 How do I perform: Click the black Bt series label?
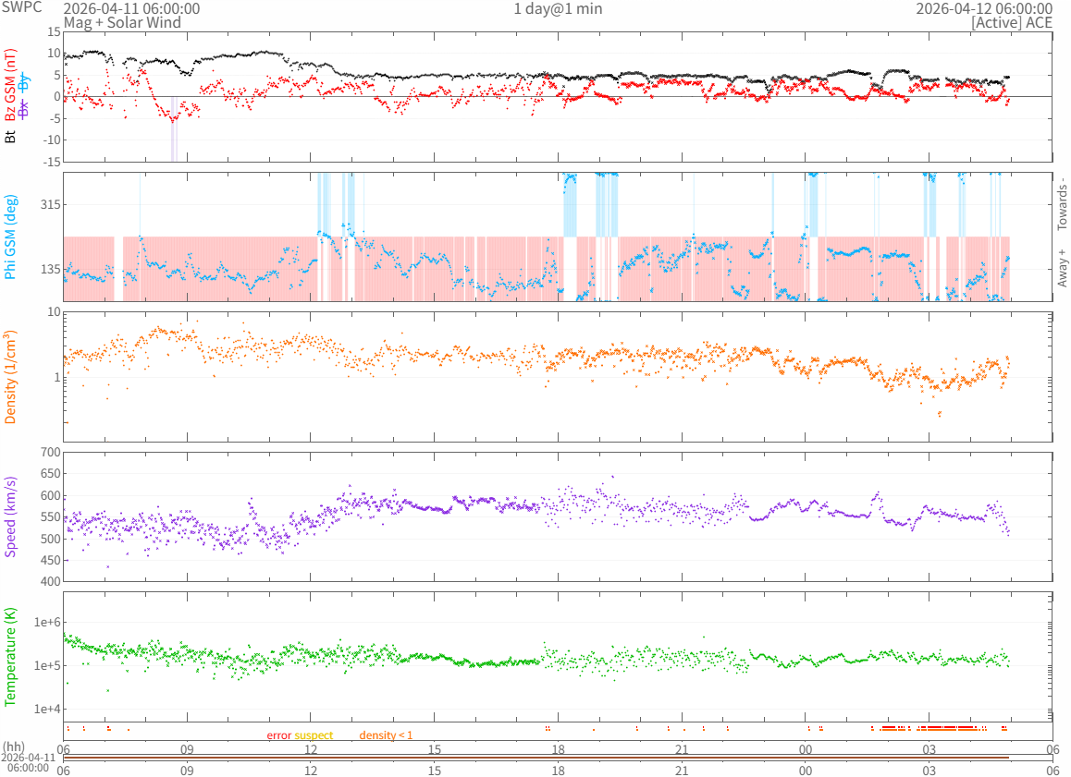click(11, 136)
